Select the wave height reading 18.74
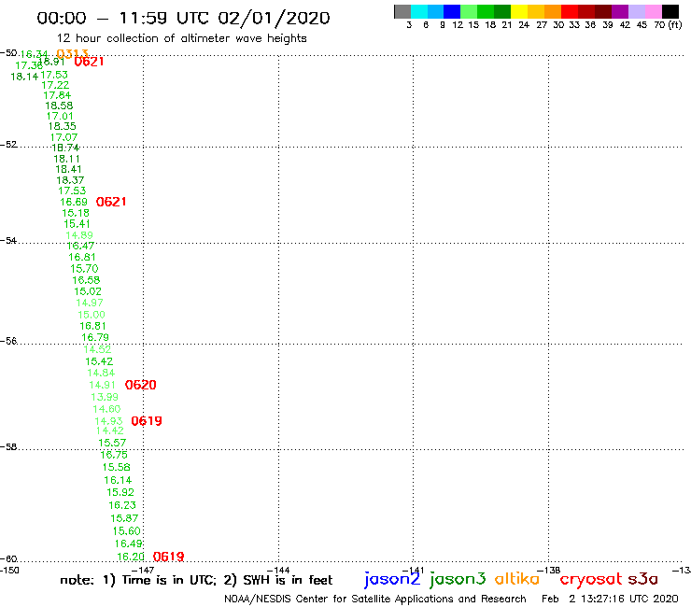This screenshot has width=691, height=607. [65, 148]
